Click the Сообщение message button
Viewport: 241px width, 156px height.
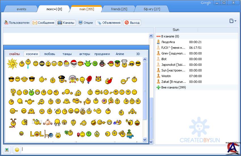tap(43, 23)
